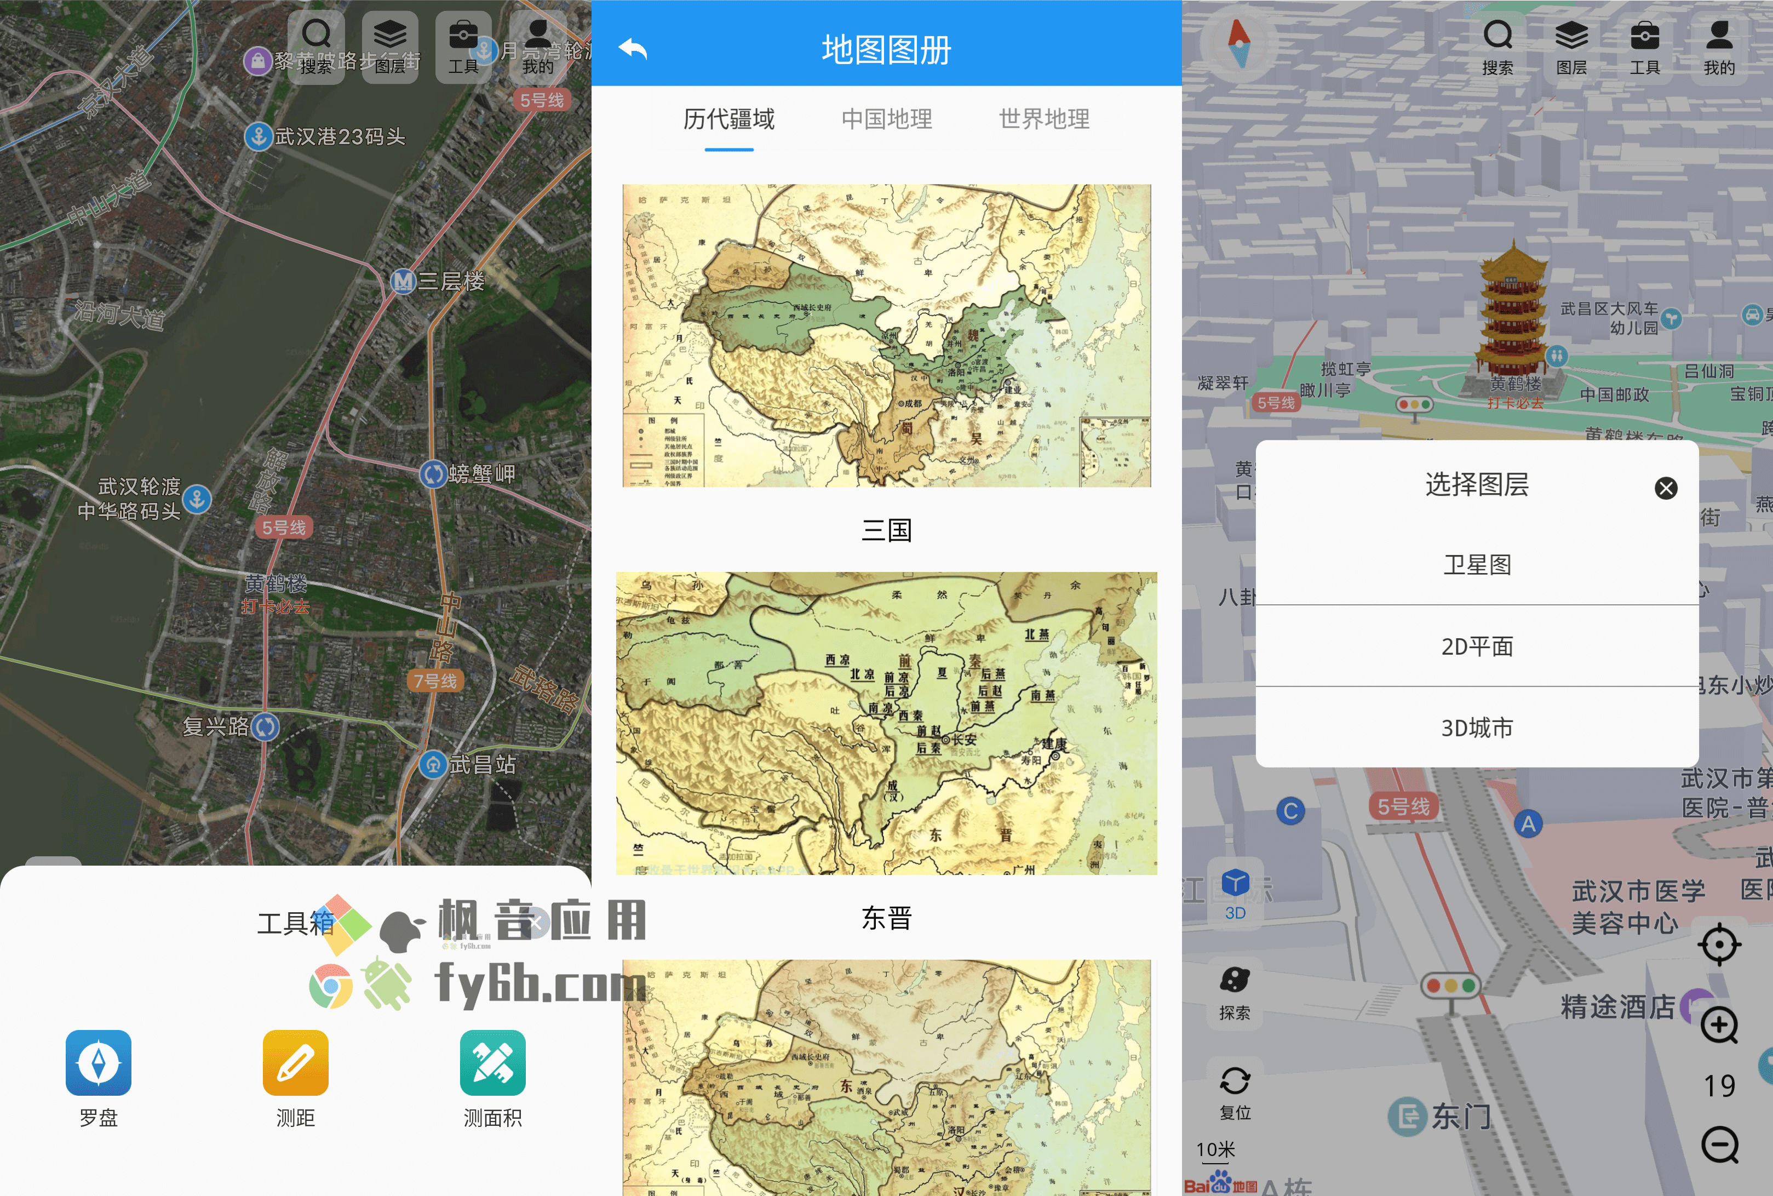Tap the 复位 reset button
The image size is (1773, 1196).
[1235, 1093]
